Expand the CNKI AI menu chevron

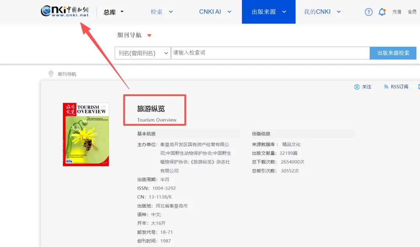(229, 12)
